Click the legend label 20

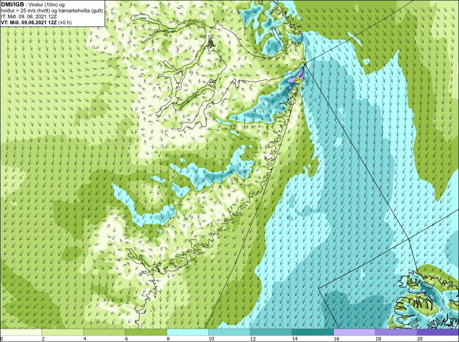pyautogui.click(x=420, y=339)
